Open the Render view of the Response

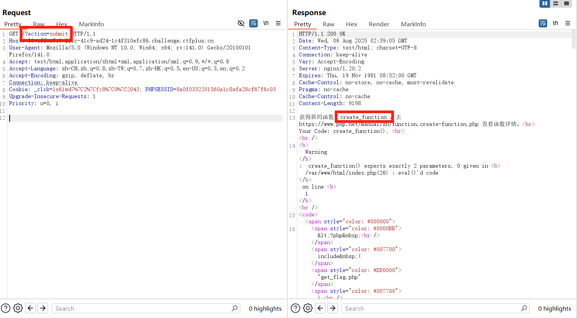click(x=379, y=24)
